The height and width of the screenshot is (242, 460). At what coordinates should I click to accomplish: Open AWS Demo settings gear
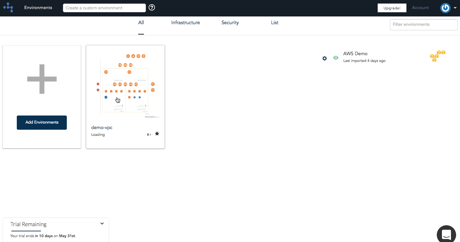[324, 58]
